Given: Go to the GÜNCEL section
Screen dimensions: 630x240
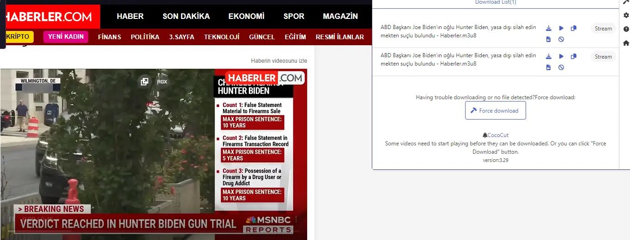Looking at the screenshot, I should 262,37.
